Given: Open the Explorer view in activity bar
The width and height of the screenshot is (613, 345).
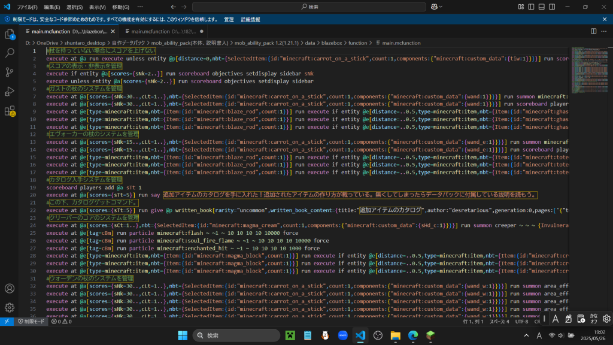Looking at the screenshot, I should [x=10, y=34].
